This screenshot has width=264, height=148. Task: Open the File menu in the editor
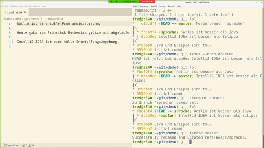(2, 7)
